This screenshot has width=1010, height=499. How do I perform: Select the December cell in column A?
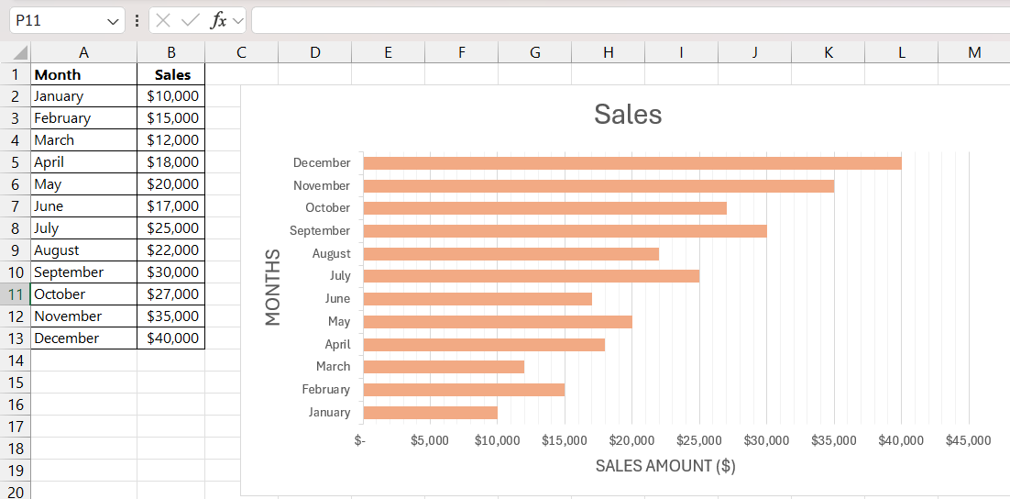(83, 338)
